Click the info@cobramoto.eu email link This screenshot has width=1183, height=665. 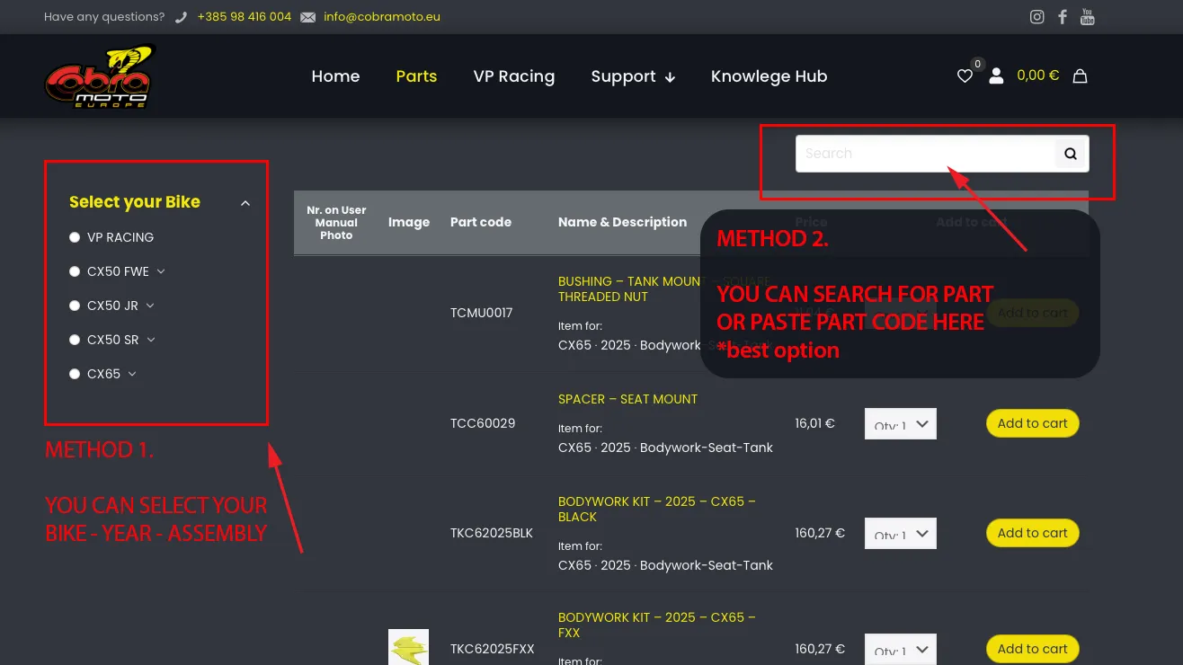click(x=381, y=17)
